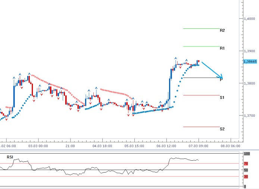Click the green R2 resistance line
This screenshot has height=189, width=259.
[202, 29]
